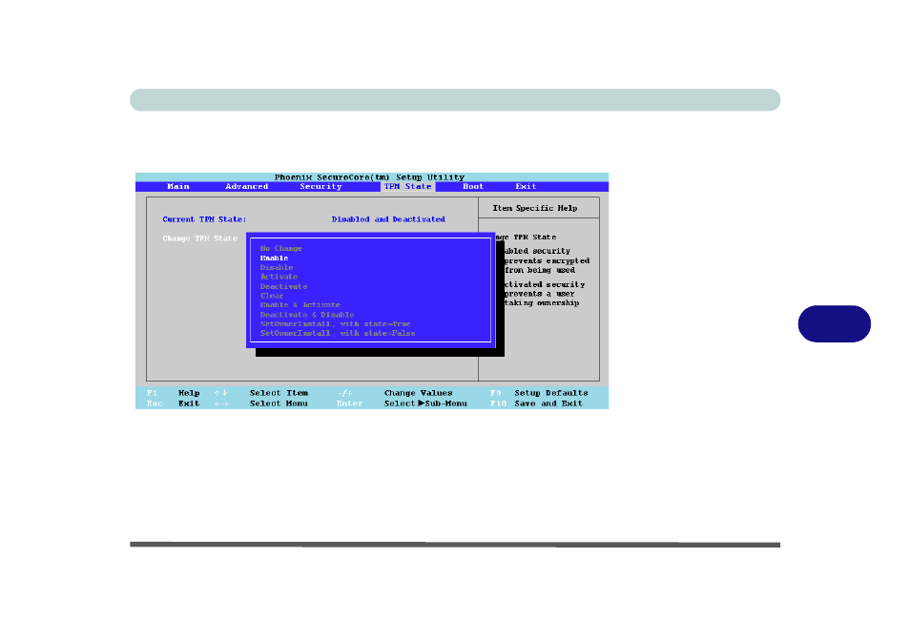This screenshot has height=641, width=910.
Task: Choose the Clear option
Action: click(x=272, y=296)
